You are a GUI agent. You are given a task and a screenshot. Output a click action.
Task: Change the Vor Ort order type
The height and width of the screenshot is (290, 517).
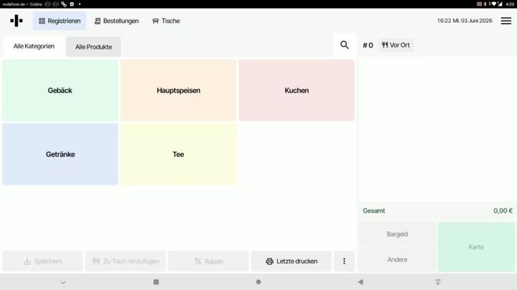pos(396,45)
